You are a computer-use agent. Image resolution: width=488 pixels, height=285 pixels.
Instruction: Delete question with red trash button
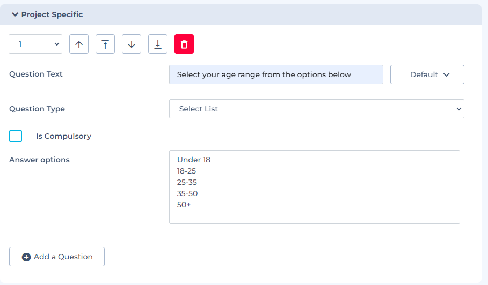coord(184,44)
